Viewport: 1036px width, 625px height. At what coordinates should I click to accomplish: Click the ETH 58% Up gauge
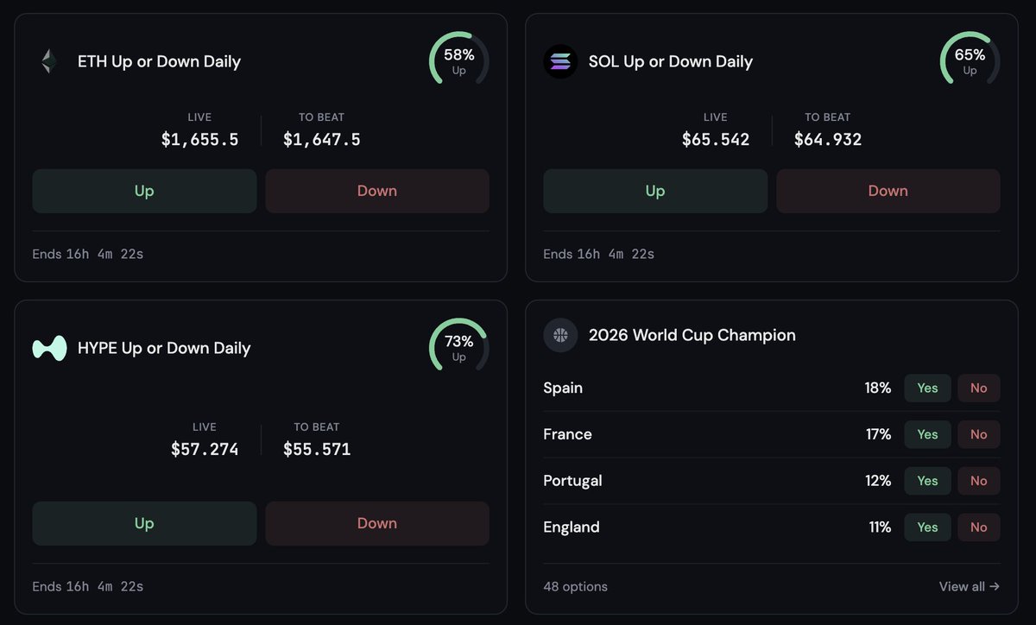(459, 60)
